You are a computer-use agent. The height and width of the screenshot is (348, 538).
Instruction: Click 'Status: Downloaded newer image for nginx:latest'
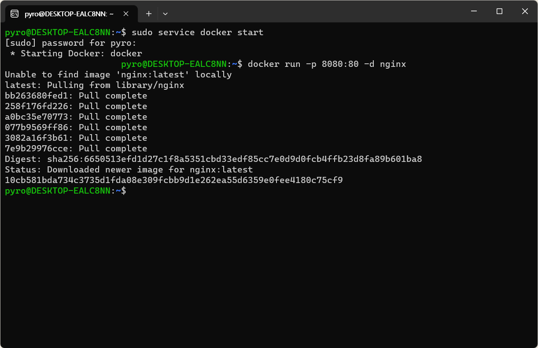point(129,169)
